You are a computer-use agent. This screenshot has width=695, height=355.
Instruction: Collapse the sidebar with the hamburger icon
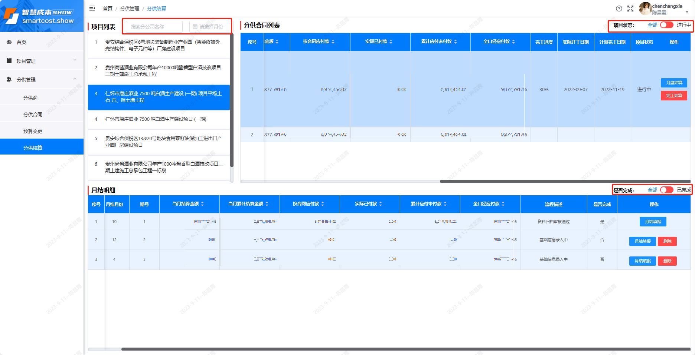click(x=92, y=8)
